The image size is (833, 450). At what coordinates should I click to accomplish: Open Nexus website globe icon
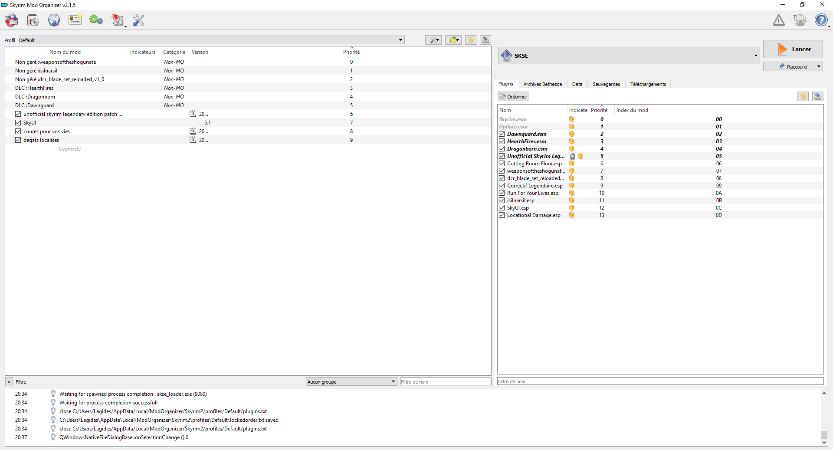54,20
